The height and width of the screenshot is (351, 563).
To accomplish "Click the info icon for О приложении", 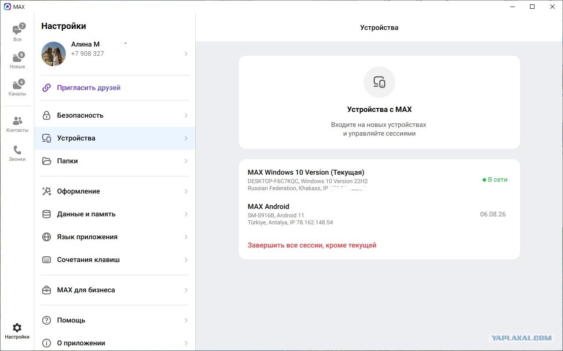I will click(x=47, y=343).
